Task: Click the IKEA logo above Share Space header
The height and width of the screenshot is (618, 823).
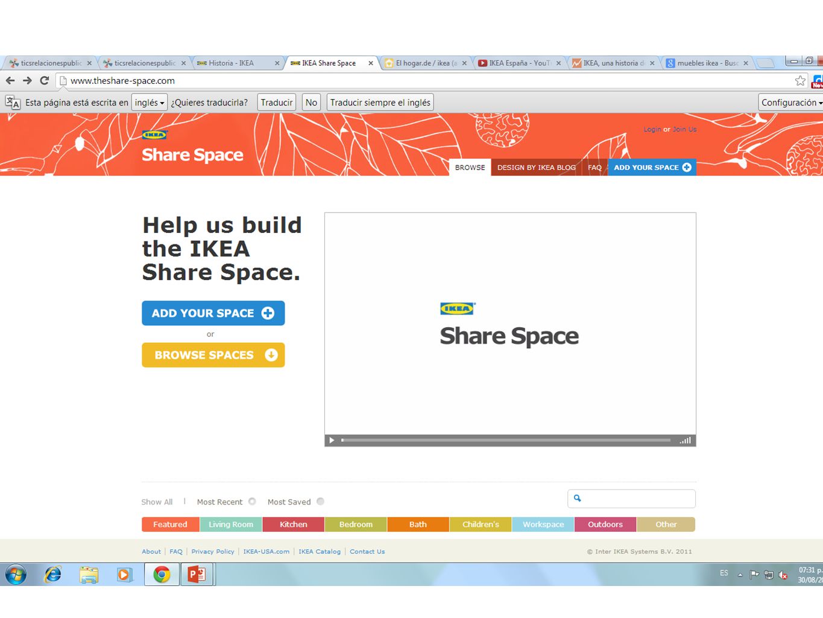Action: [154, 135]
